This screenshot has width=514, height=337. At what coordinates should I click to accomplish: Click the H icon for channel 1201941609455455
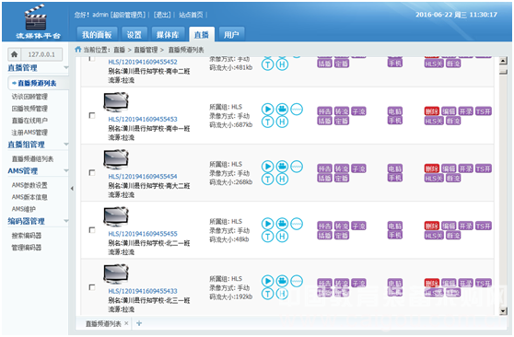tap(282, 237)
